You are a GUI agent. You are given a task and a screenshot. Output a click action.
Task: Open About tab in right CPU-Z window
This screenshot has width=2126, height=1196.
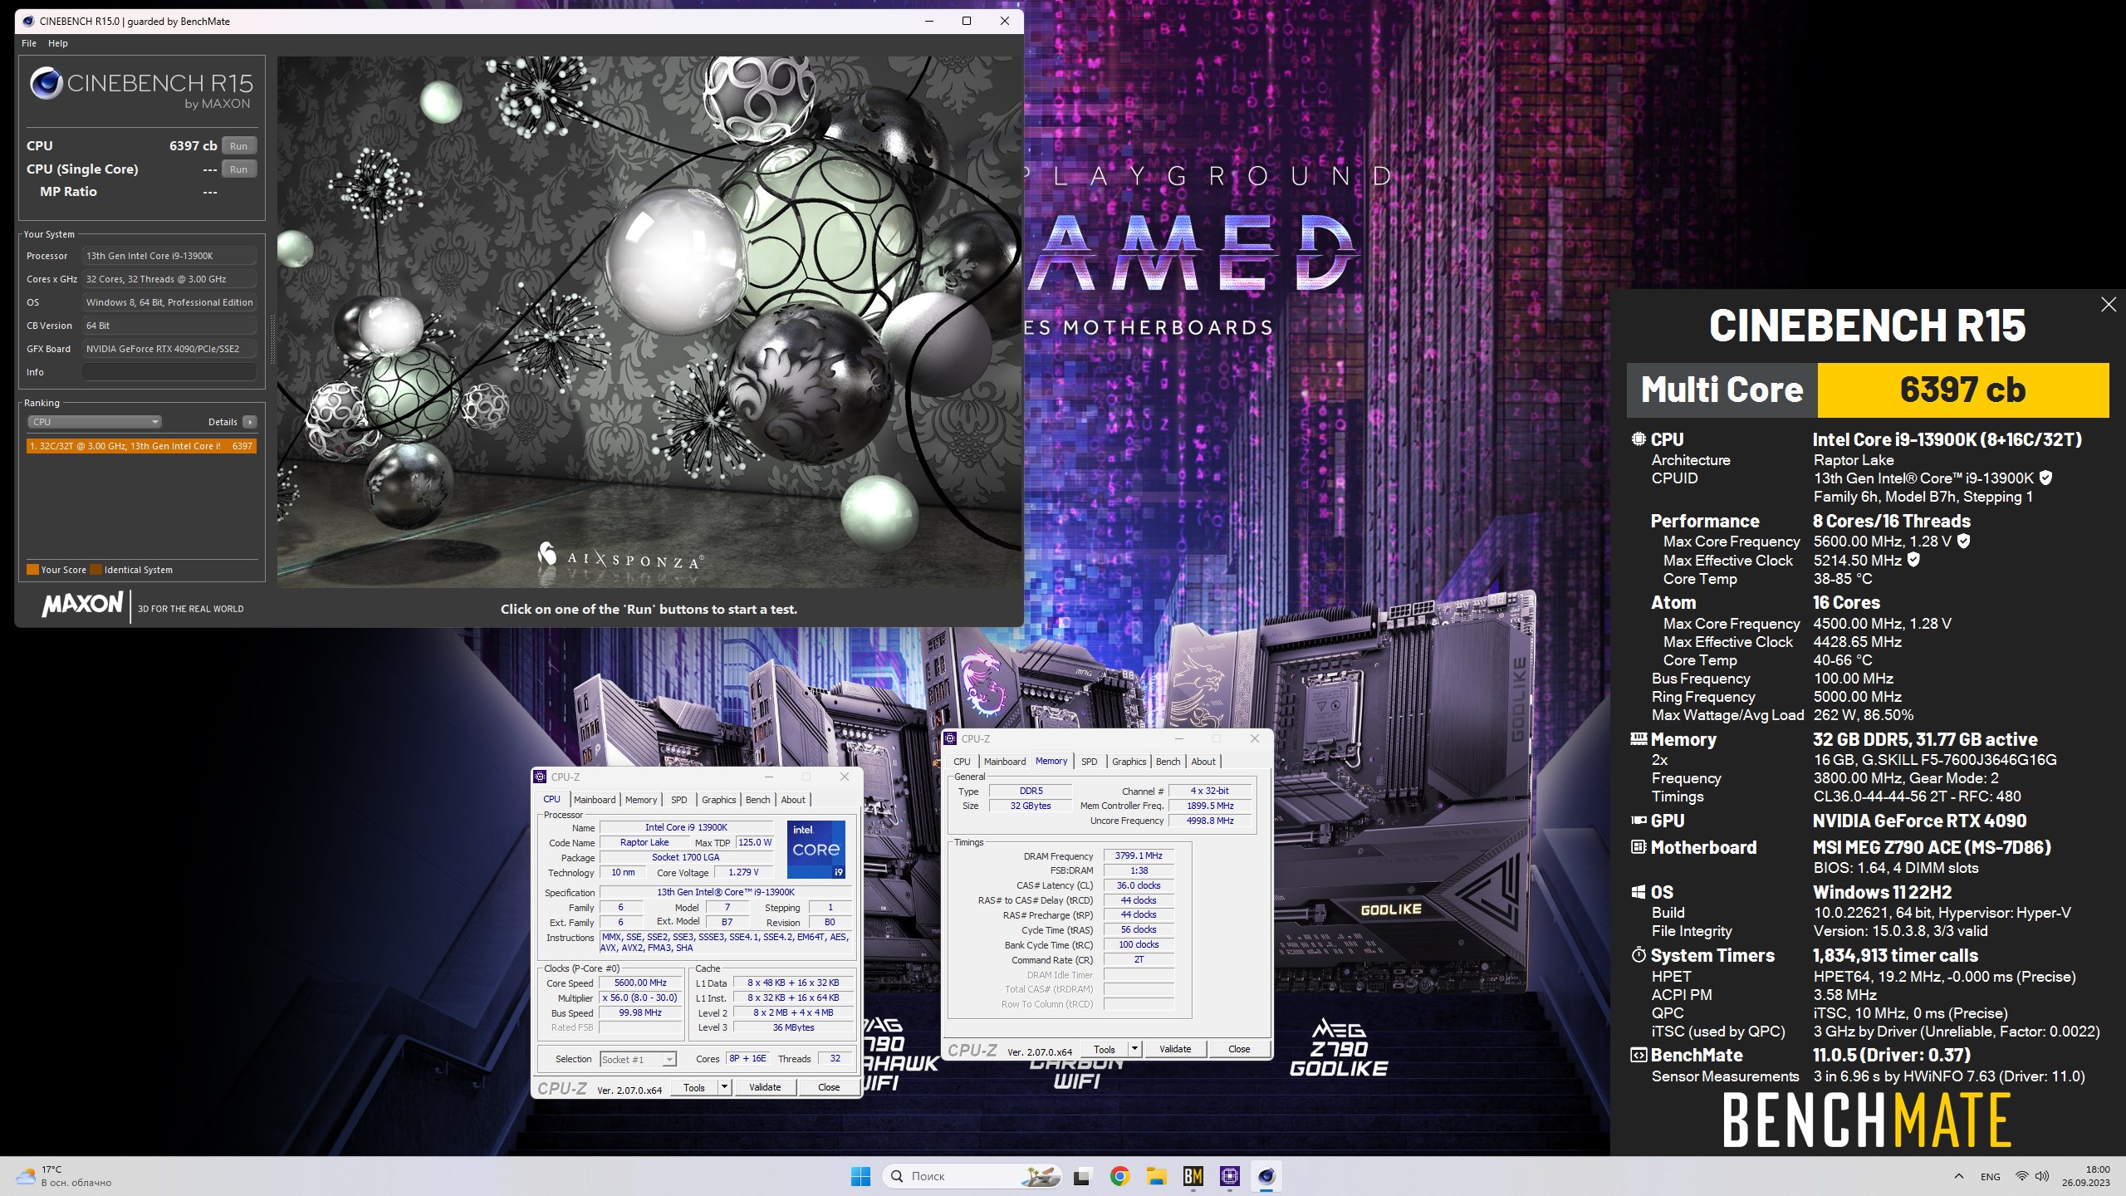1203,762
